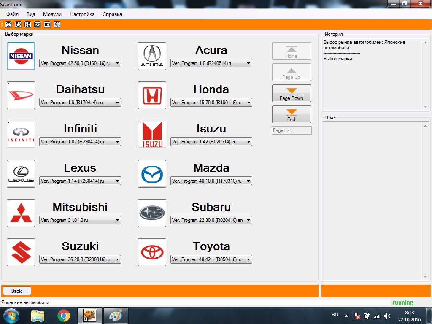Image resolution: width=432 pixels, height=324 pixels.
Task: Click the volume speaker tray icon
Action: [387, 316]
